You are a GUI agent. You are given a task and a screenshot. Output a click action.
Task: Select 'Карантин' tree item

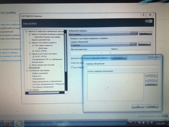coord(37,76)
